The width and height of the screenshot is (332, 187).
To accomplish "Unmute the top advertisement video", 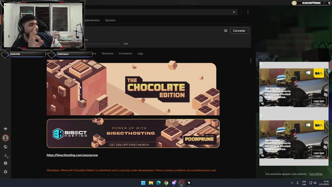I will (262, 103).
